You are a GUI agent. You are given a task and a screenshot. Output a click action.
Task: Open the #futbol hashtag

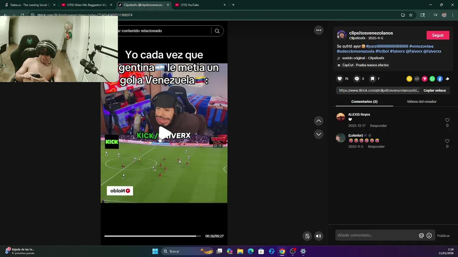382,51
